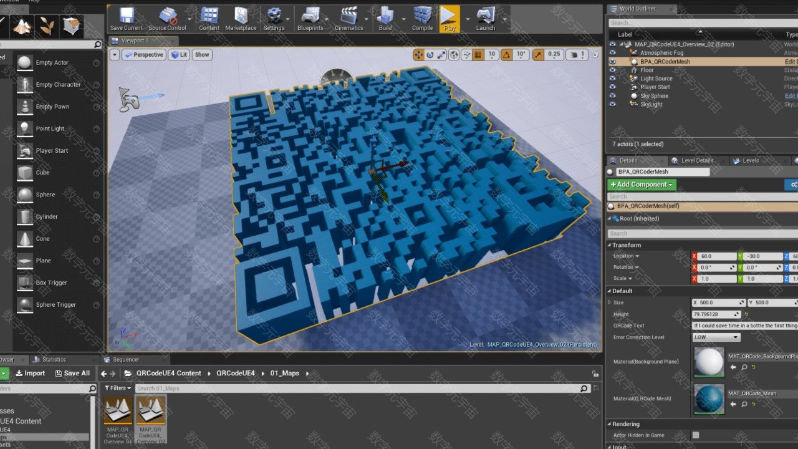Open the Lit view mode dropdown

[x=180, y=55]
